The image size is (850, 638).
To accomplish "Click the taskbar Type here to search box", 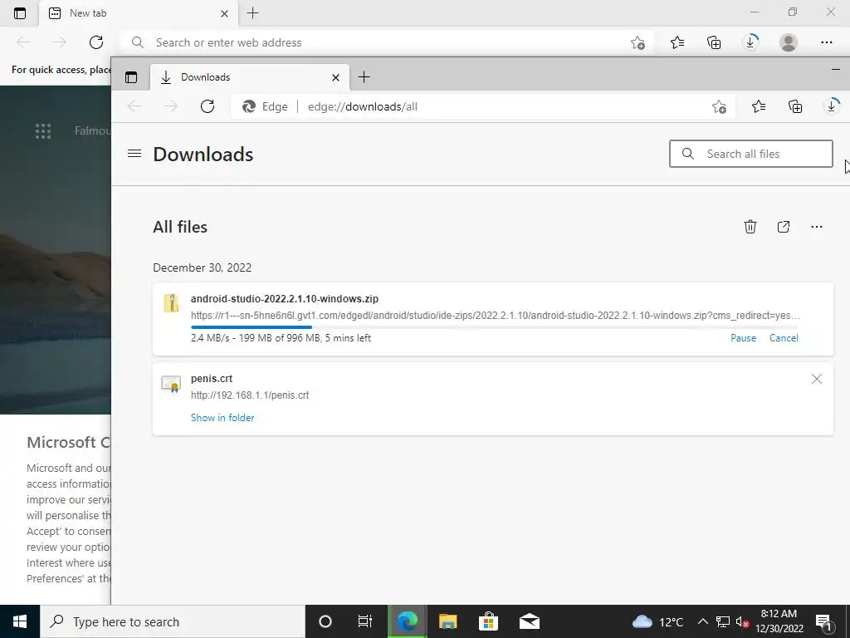I will [x=173, y=621].
